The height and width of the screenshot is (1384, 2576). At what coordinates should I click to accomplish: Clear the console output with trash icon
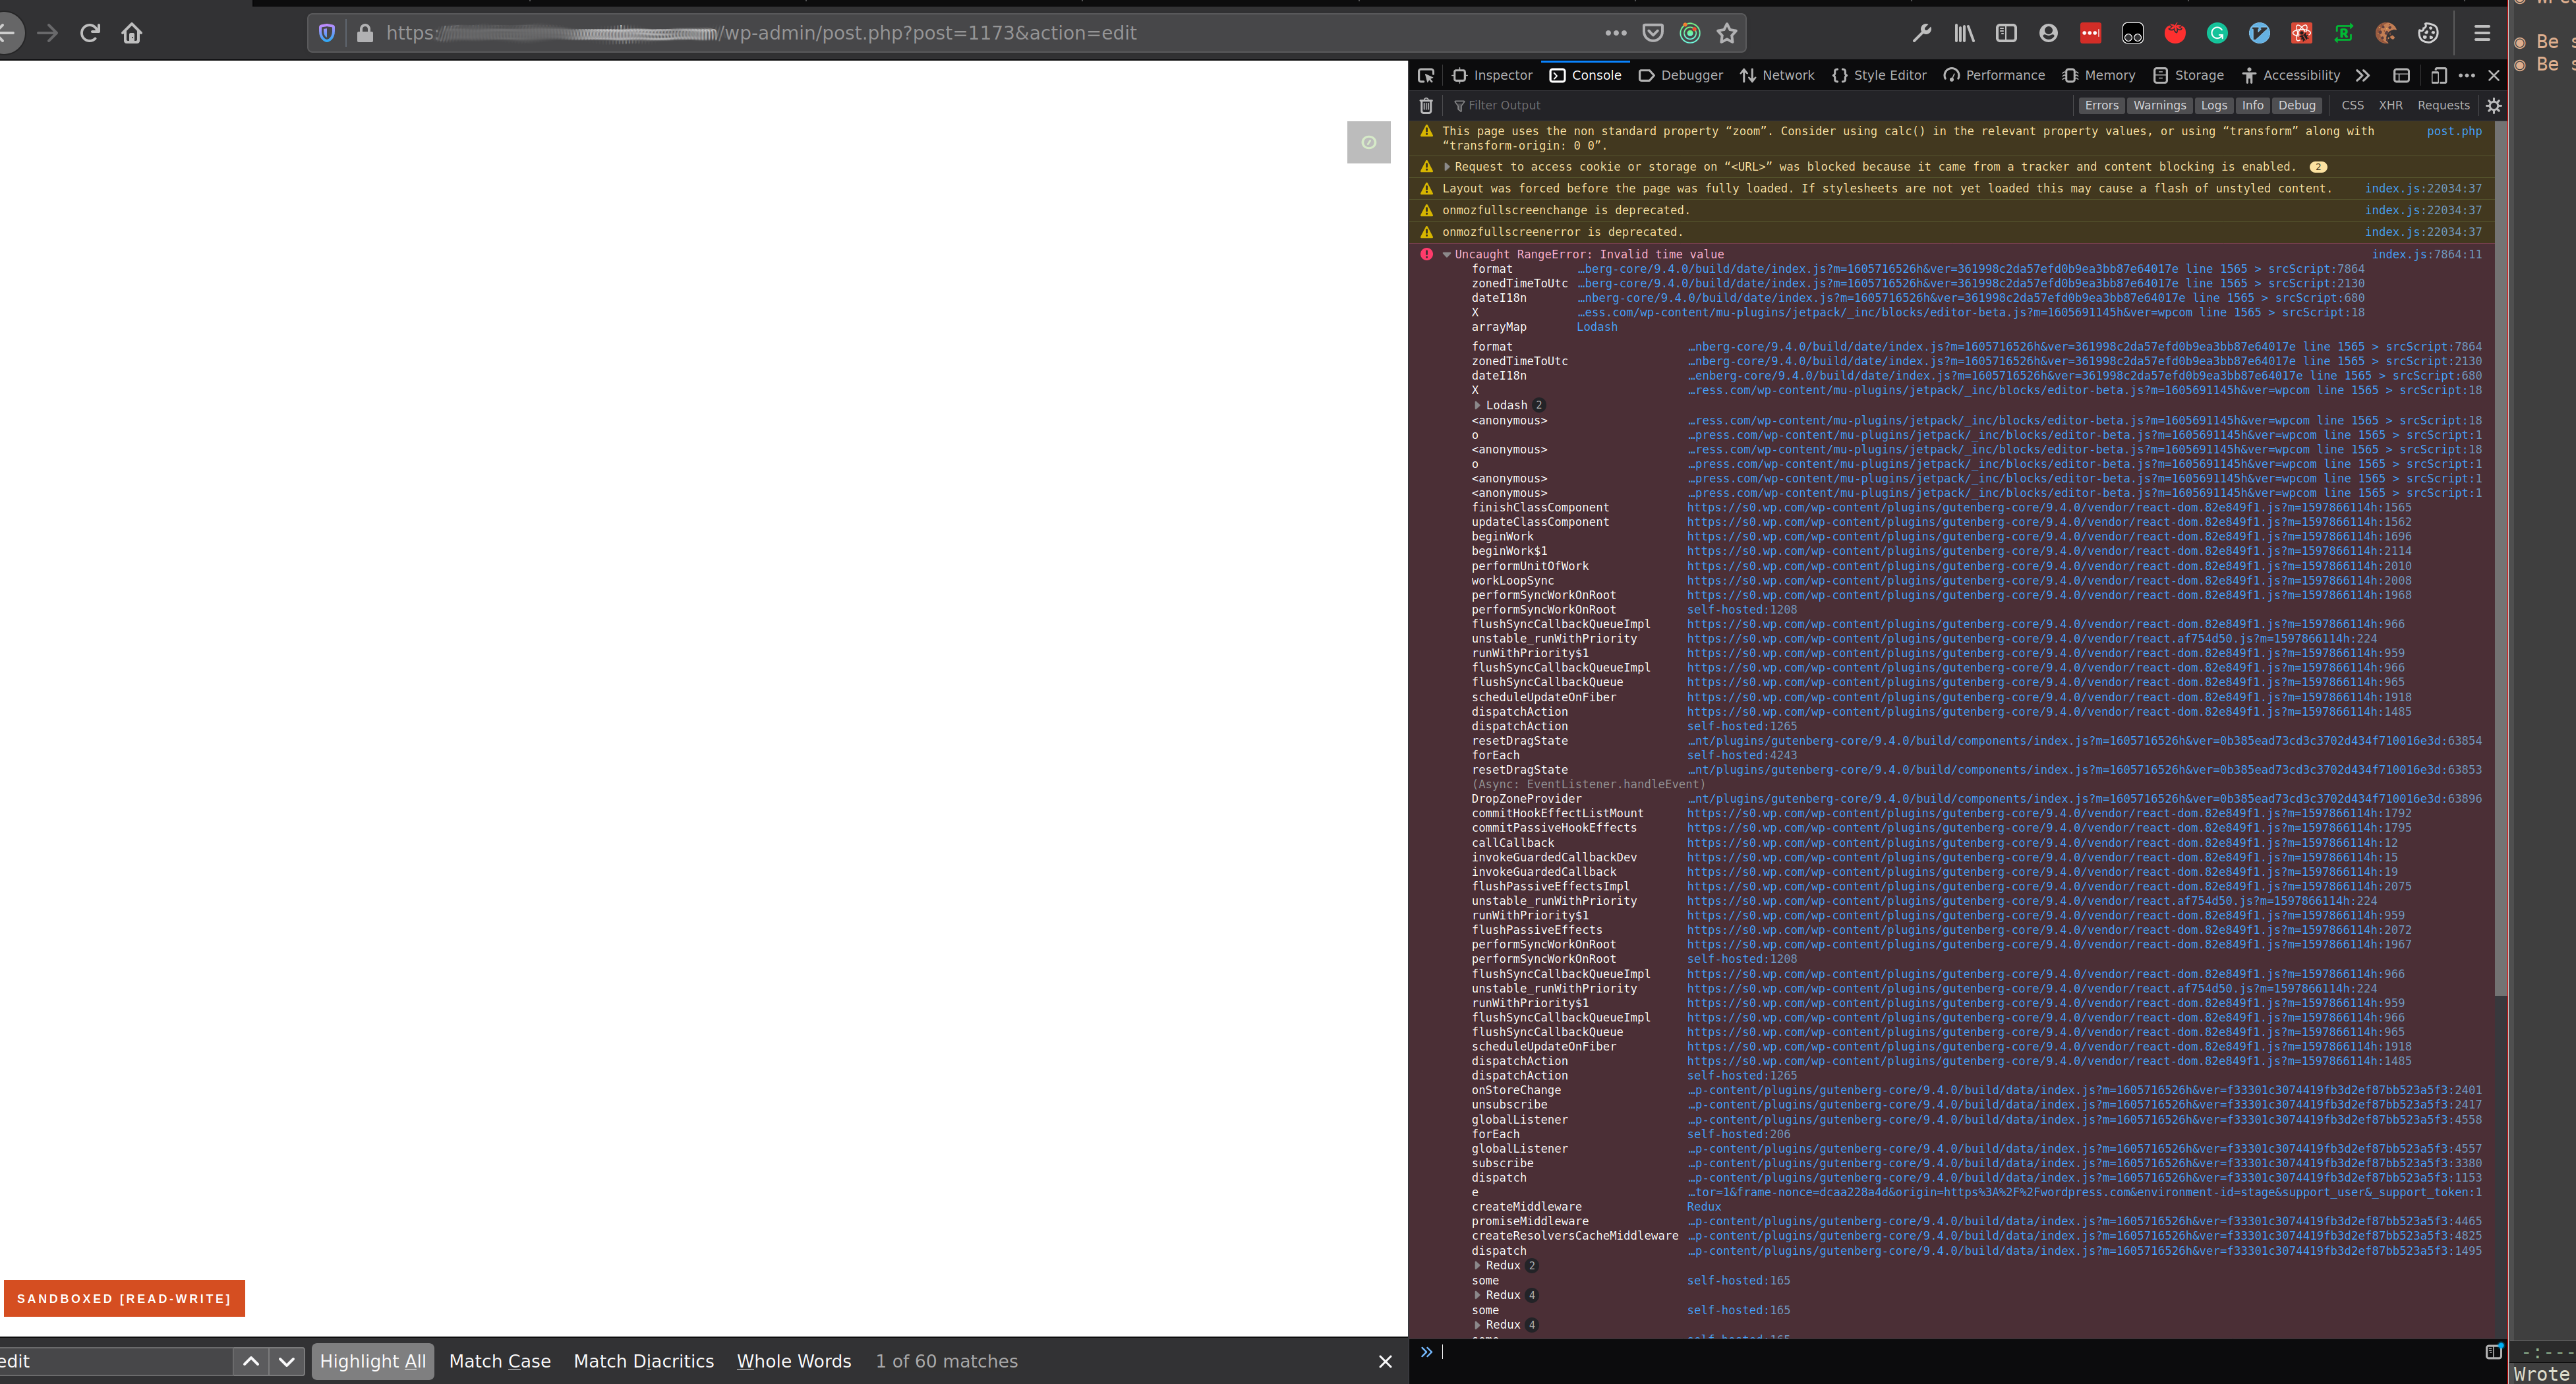coord(1426,105)
